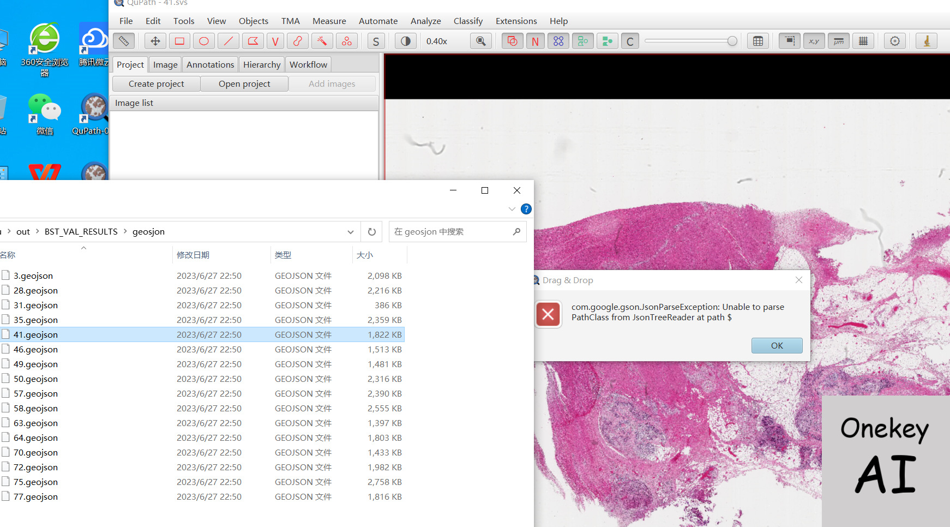Choose the Points counting tool
This screenshot has width=950, height=527.
pos(347,41)
